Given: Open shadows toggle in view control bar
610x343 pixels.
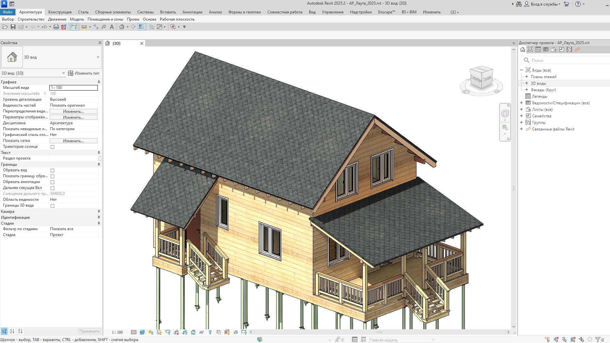Looking at the screenshot, I should point(159,333).
